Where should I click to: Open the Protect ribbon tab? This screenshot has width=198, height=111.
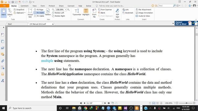tap(52, 6)
